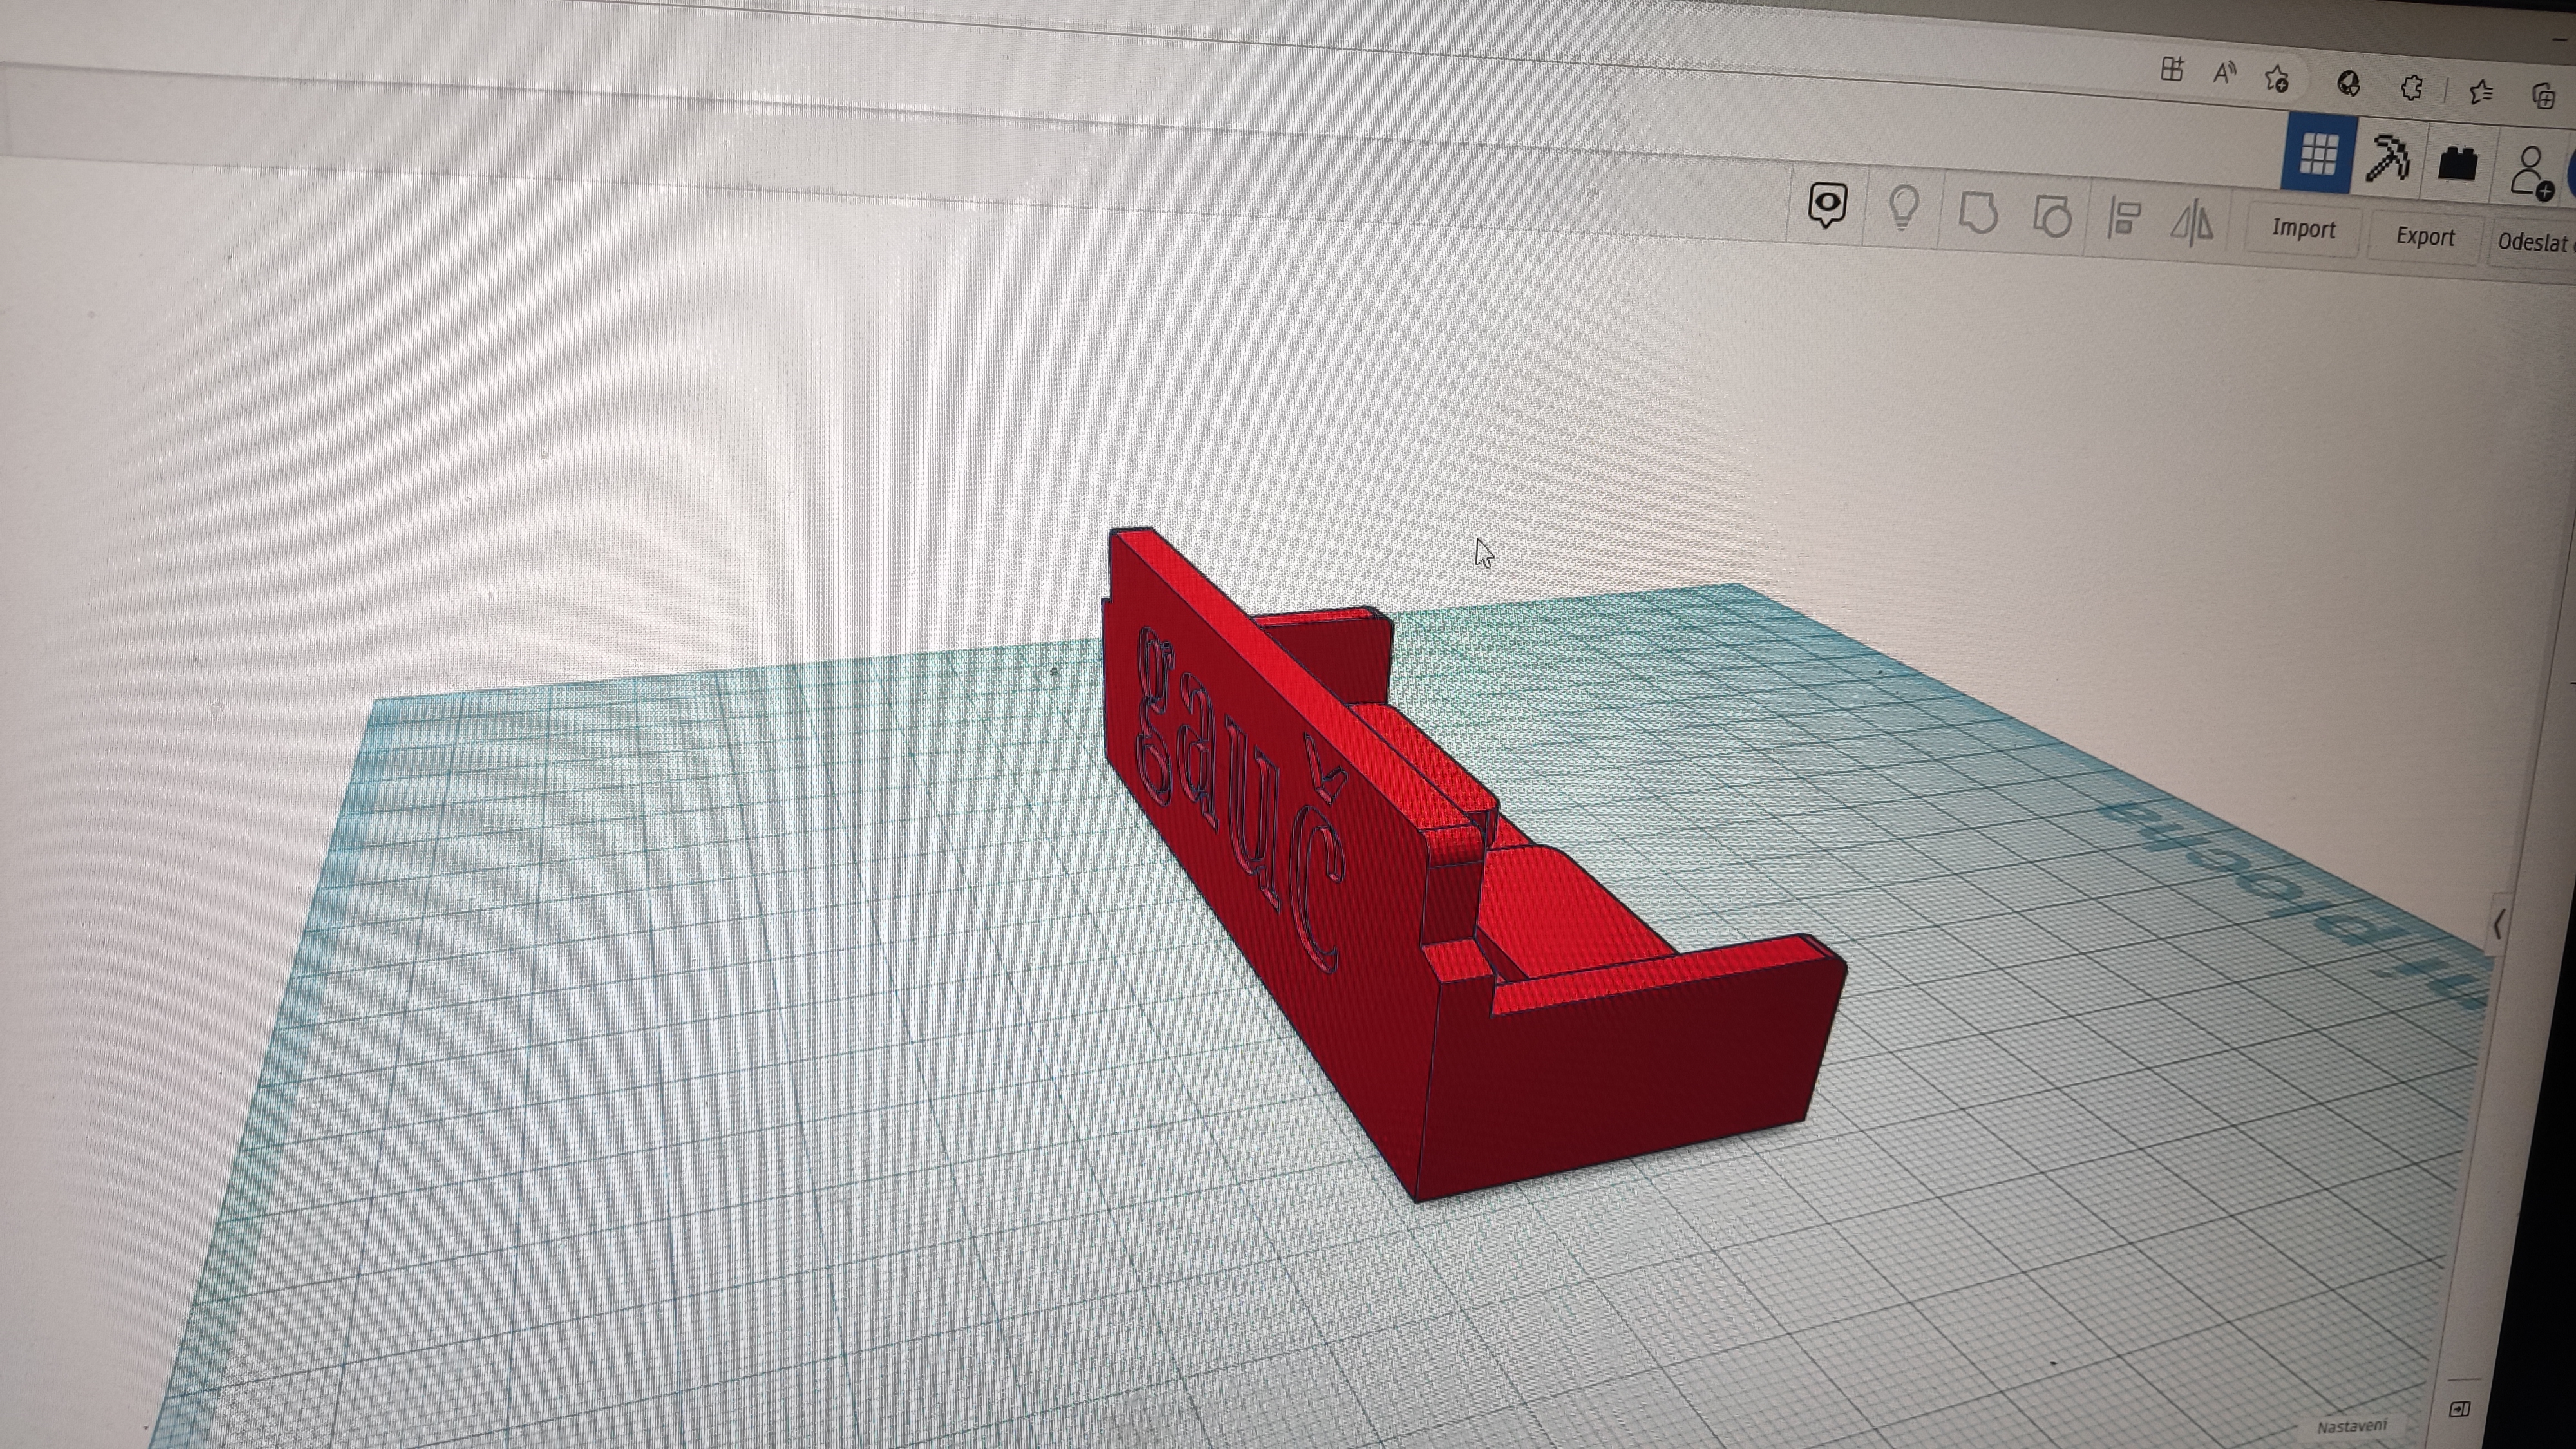Switch to the 3D design grid view
This screenshot has height=1449, width=2576.
tap(2318, 154)
